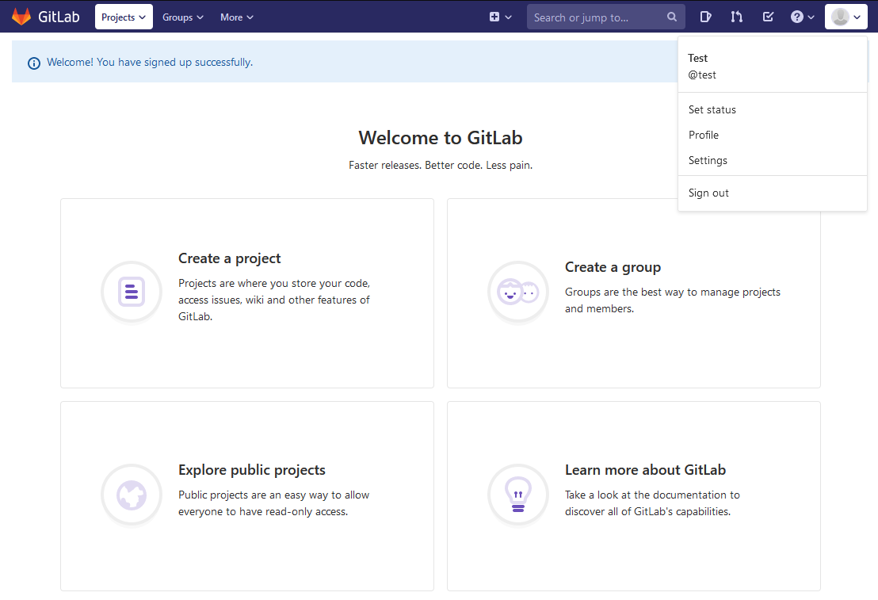
Task: Open the Help question mark dropdown
Action: 802,17
